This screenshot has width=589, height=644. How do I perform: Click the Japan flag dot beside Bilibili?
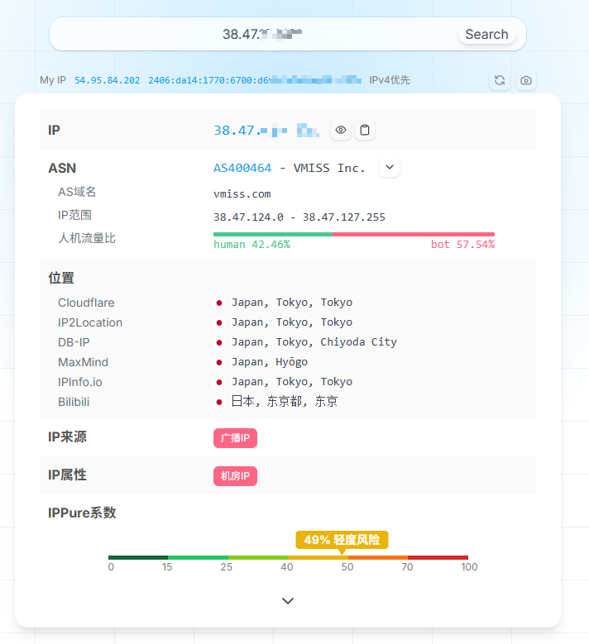point(219,402)
